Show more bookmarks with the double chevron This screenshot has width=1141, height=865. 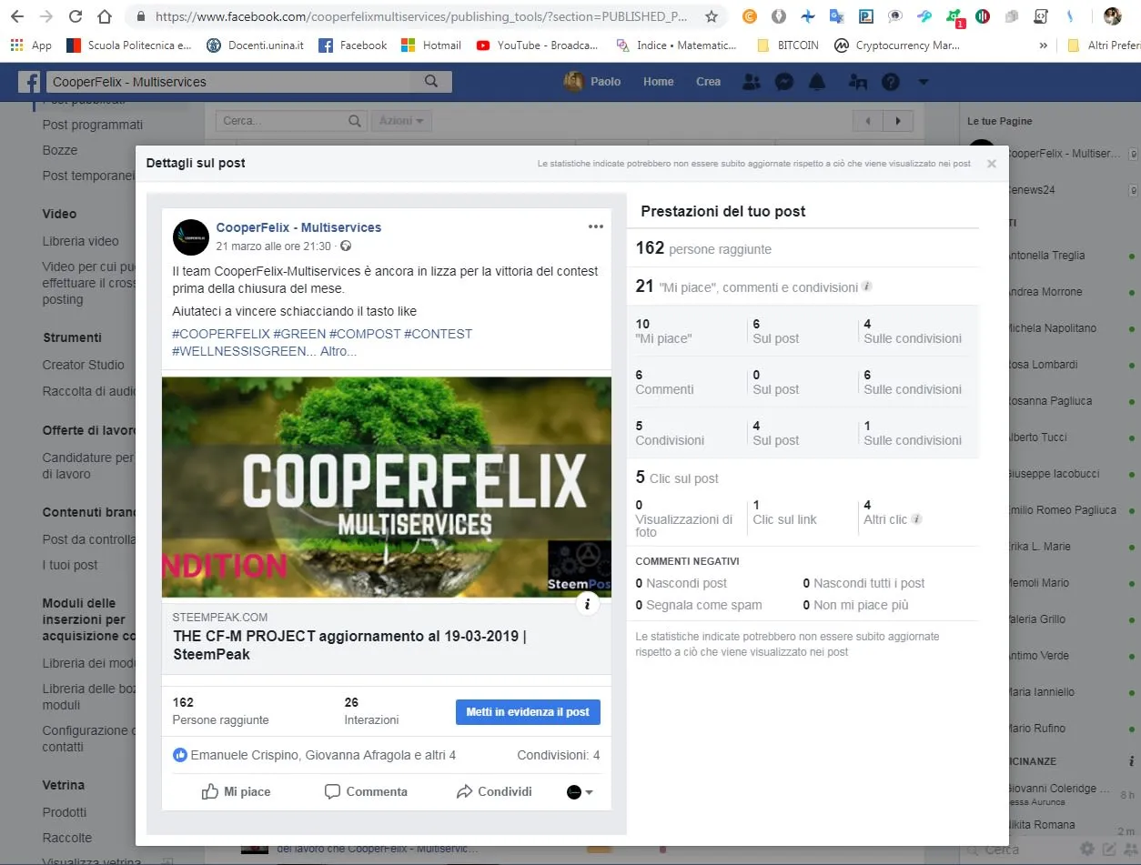point(1043,45)
